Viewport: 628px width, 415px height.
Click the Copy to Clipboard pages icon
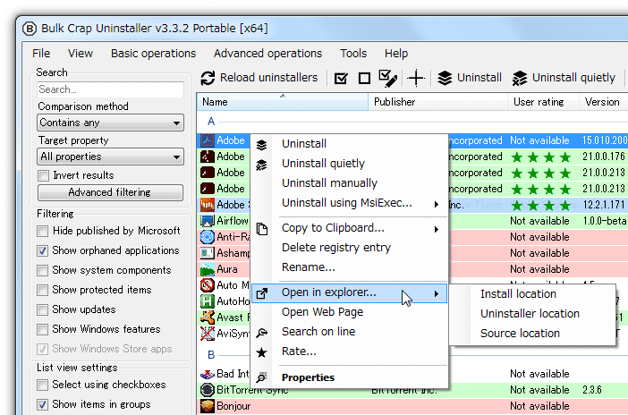point(262,229)
